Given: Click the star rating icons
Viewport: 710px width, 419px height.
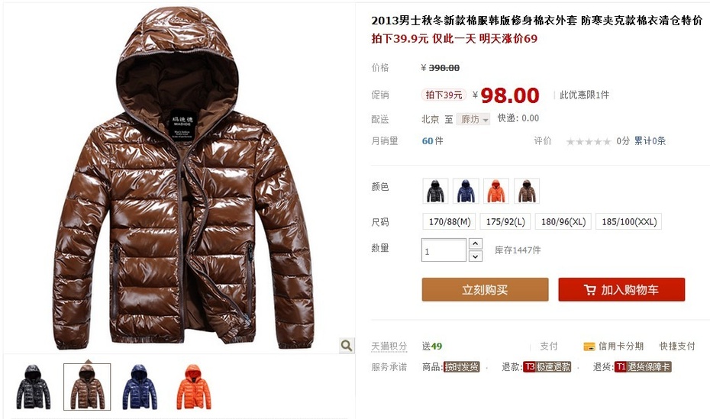Looking at the screenshot, I should (x=589, y=142).
